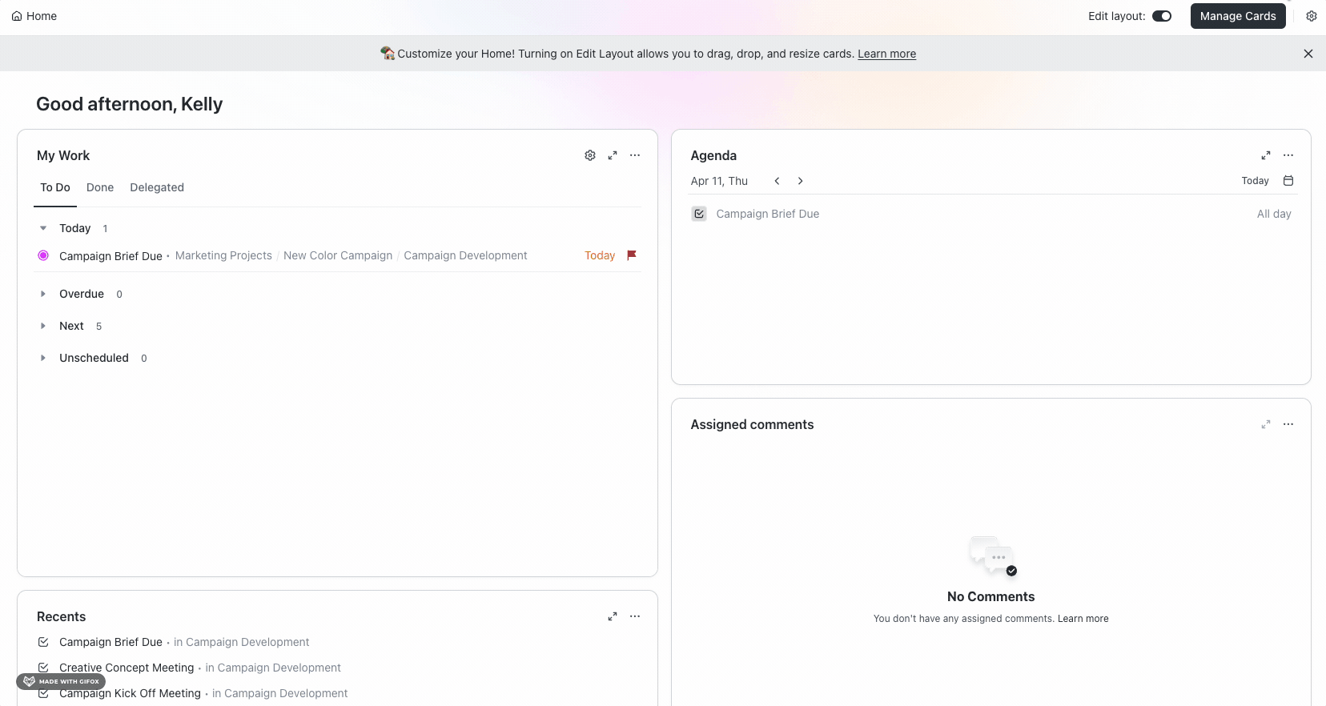Expand the Assigned comments card

coord(1266,424)
